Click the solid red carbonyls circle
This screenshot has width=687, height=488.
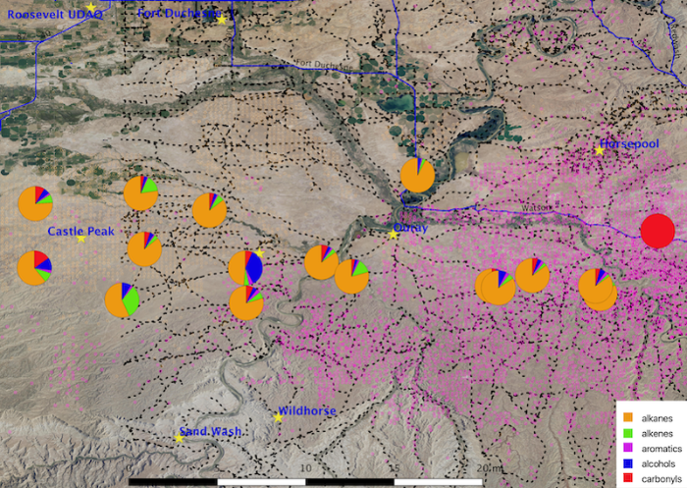[658, 232]
